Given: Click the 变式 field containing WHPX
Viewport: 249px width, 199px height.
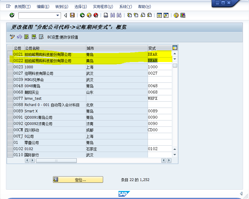Looking at the screenshot, I should (160, 98).
